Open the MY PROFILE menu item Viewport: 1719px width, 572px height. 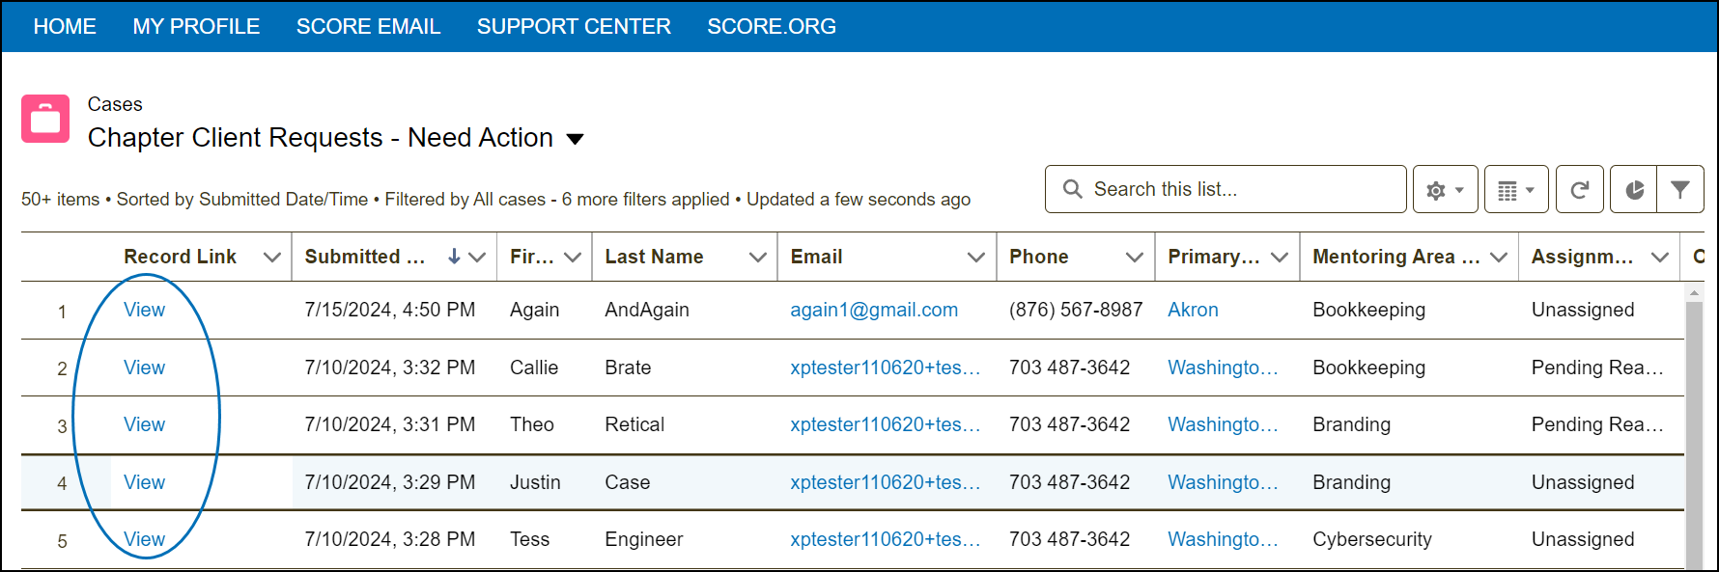coord(196,27)
